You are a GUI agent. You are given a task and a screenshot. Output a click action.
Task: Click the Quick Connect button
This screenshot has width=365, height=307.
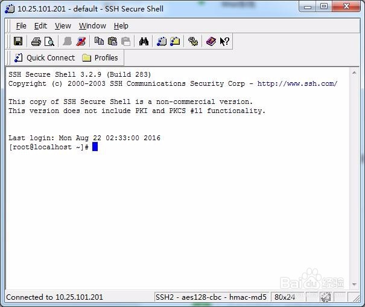click(x=45, y=58)
